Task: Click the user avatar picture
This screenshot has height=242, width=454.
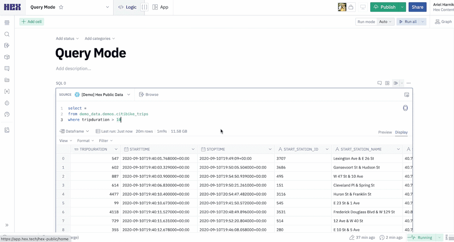Action: 342,7
